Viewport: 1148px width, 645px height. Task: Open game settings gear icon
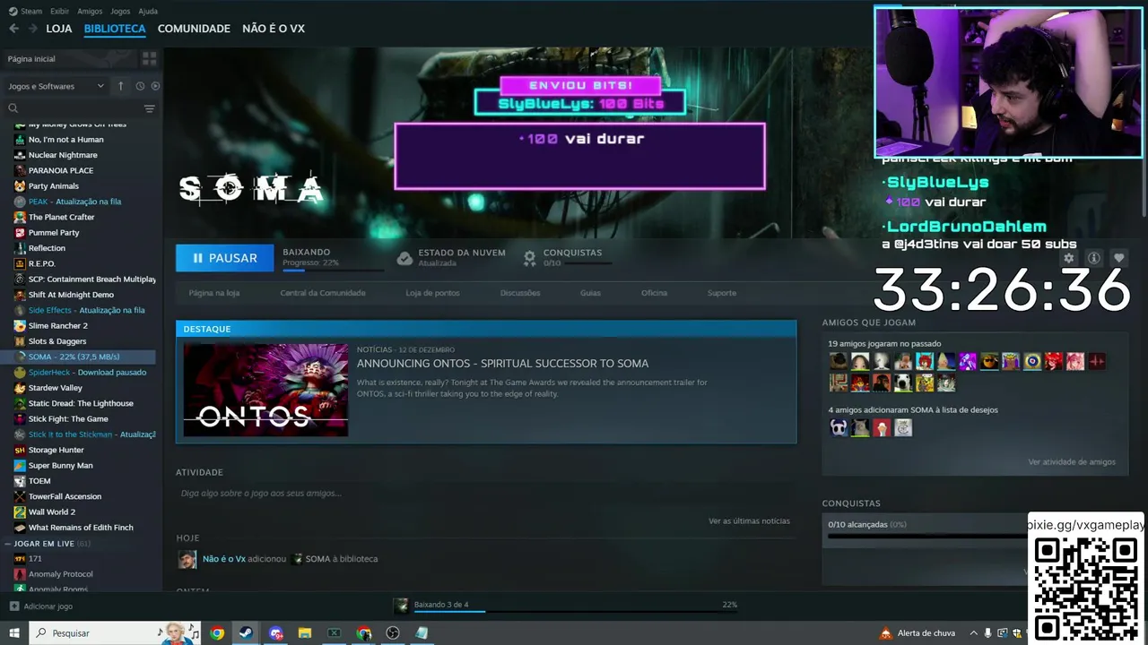tap(1069, 258)
